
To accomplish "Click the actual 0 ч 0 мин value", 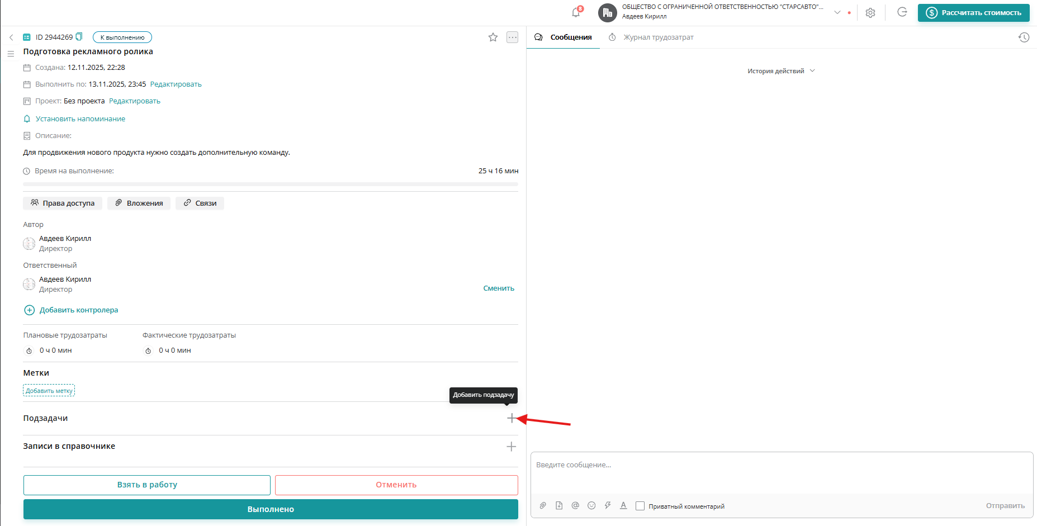I will 175,350.
